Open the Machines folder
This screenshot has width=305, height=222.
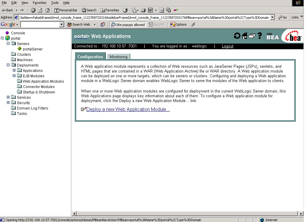pos(25,60)
